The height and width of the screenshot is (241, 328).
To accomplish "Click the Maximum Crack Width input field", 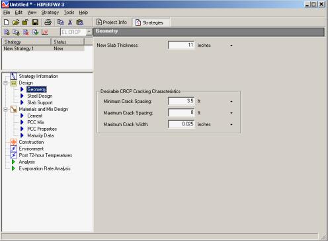I will pos(181,124).
